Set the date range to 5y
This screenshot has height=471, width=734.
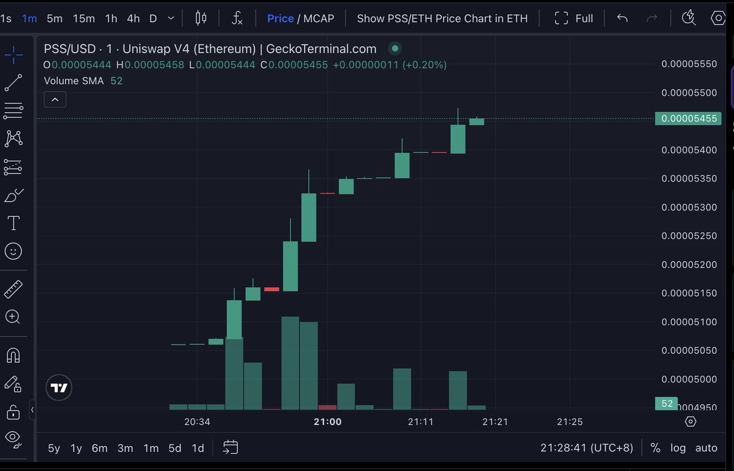(54, 448)
